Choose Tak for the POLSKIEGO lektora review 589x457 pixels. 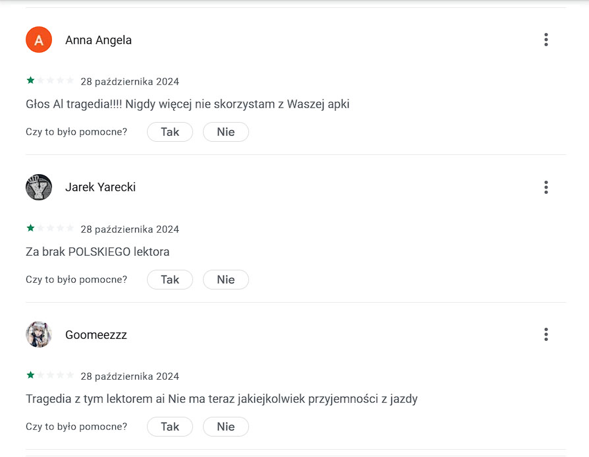(170, 280)
